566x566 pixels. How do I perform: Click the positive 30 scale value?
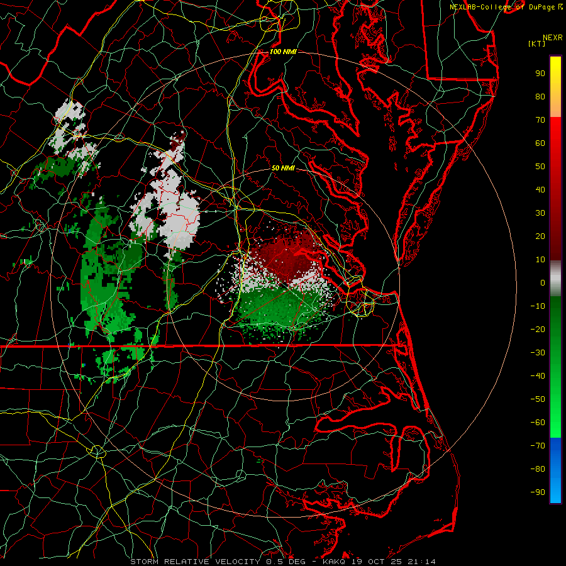[x=540, y=213]
